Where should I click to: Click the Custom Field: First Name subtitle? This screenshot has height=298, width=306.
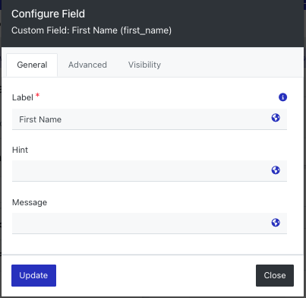click(x=91, y=30)
